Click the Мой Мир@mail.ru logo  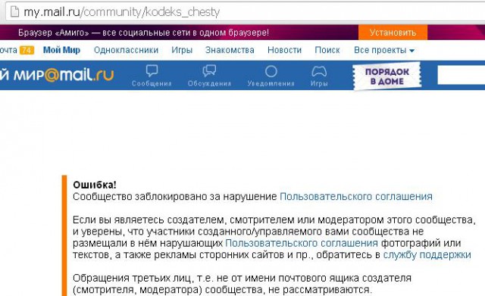57,75
